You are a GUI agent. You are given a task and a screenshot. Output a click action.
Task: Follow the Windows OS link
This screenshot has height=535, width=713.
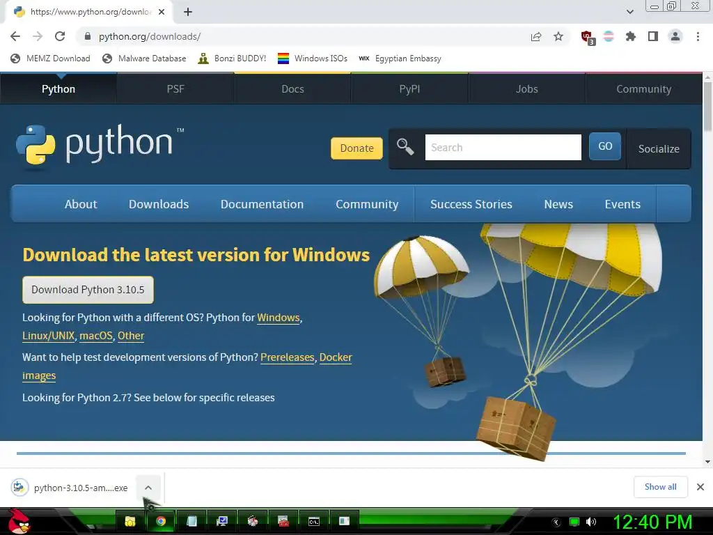279,318
